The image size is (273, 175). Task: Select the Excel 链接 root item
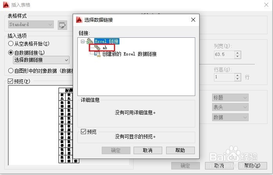tap(107, 41)
